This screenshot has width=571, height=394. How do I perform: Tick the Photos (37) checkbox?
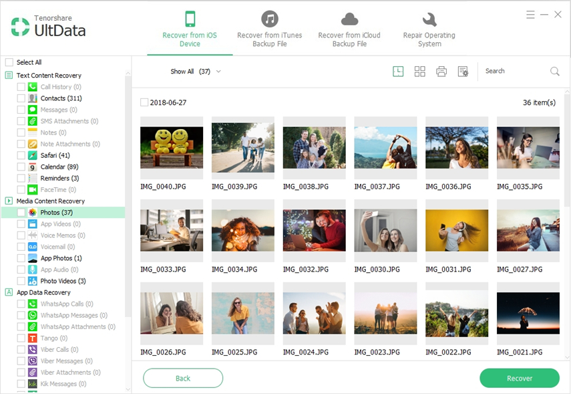coord(21,212)
